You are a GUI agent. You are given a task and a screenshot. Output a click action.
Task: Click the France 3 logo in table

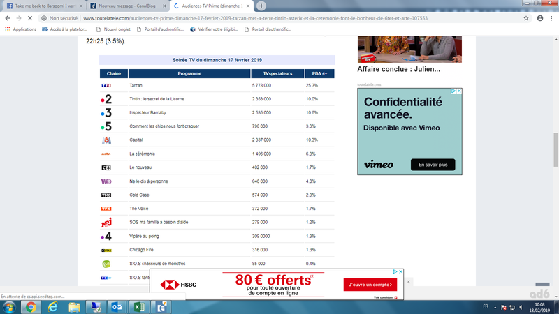[106, 112]
